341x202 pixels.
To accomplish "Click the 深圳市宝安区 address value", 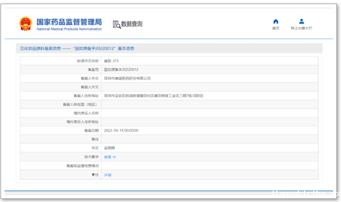I will coord(154,96).
